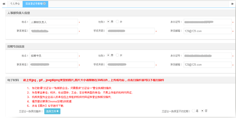Close the 信息登记号新增 tab with its x icon
This screenshot has height=118, width=236.
click(44, 3)
